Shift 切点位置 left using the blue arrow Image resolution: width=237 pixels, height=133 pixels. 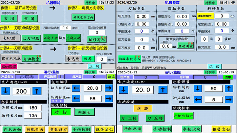pos(76,88)
